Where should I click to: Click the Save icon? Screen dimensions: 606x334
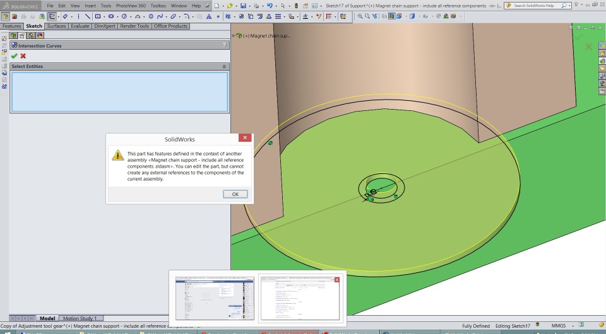coord(243,6)
